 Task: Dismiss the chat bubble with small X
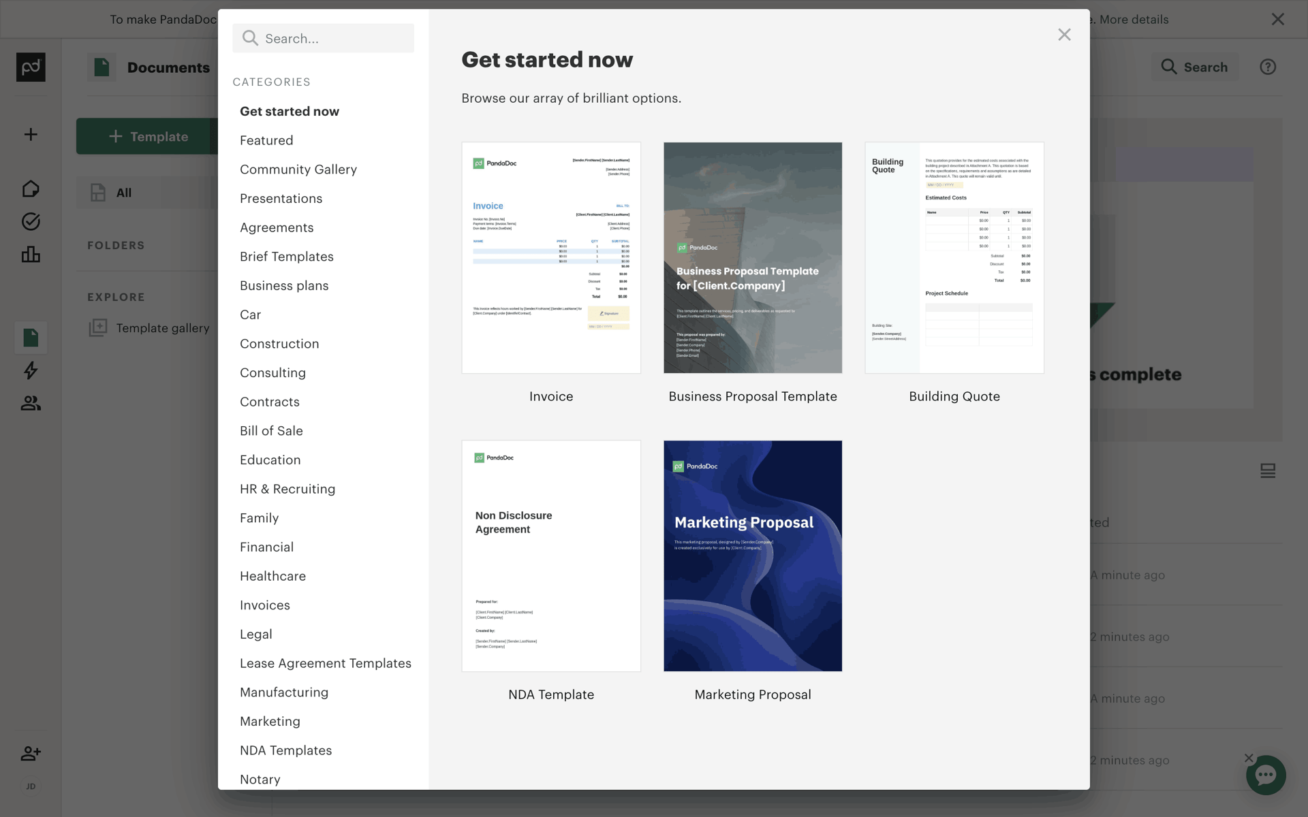coord(1249,758)
